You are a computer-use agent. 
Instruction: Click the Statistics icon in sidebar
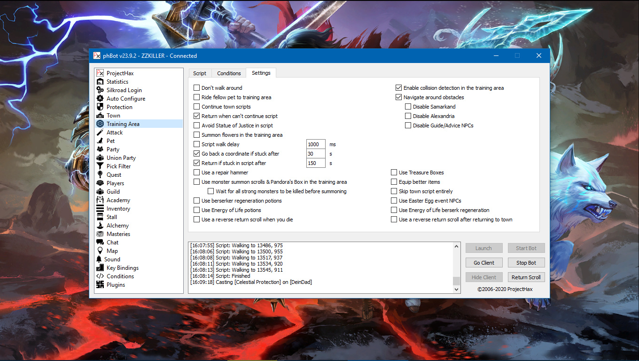coord(100,82)
